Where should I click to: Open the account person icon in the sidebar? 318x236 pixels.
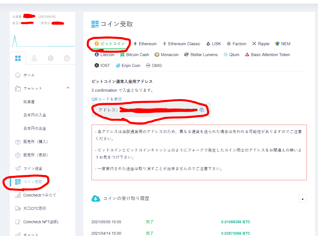point(34,58)
